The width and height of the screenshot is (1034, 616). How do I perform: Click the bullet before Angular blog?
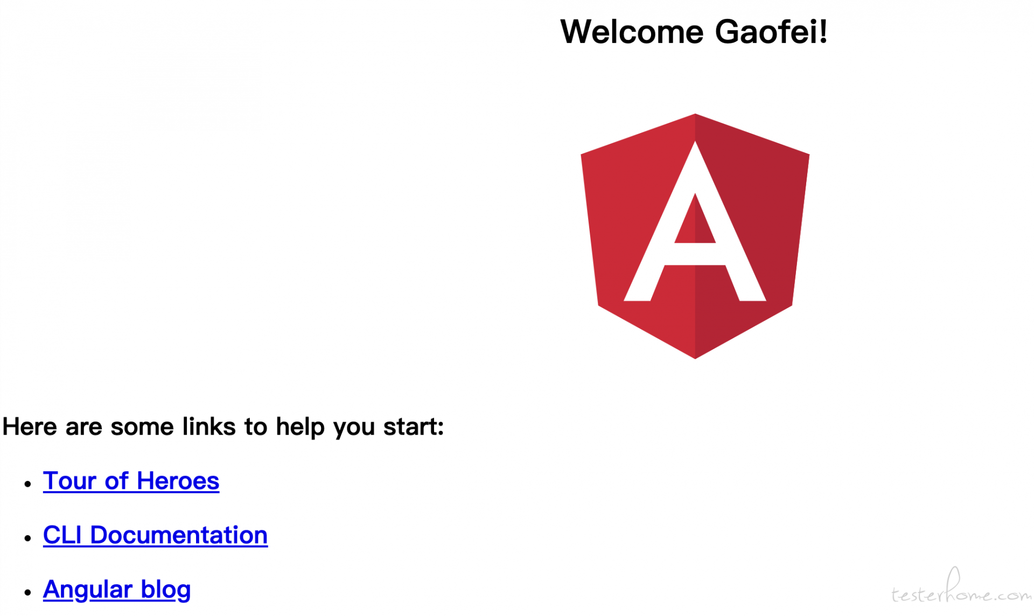pos(28,592)
